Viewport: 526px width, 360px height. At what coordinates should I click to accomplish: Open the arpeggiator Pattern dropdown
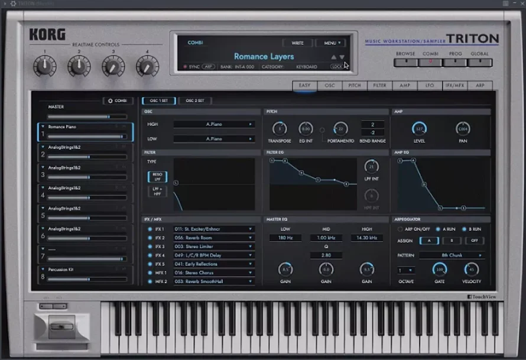pyautogui.click(x=452, y=255)
